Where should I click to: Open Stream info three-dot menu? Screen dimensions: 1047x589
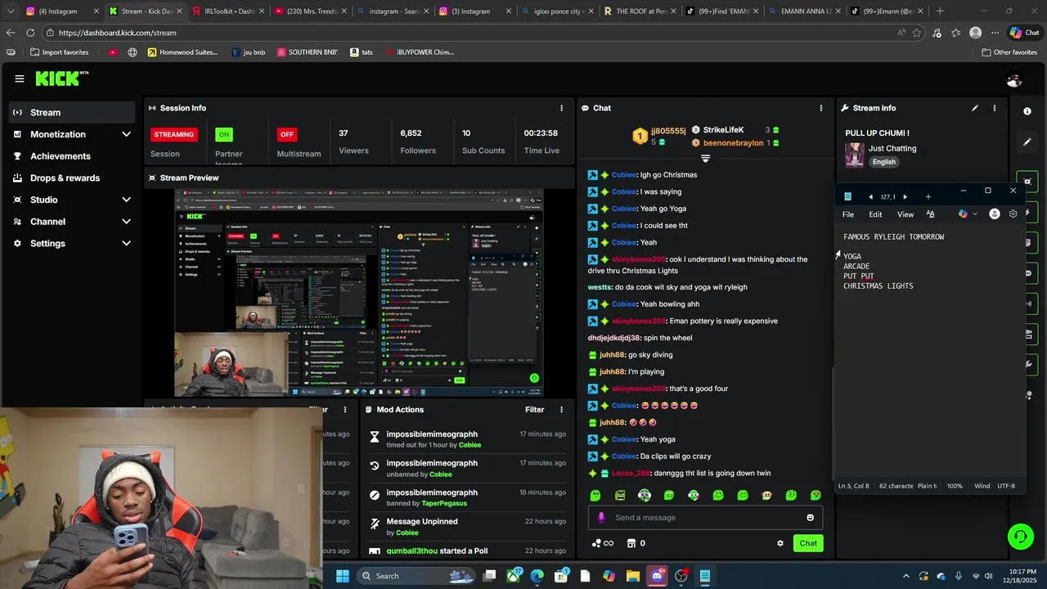tap(995, 108)
